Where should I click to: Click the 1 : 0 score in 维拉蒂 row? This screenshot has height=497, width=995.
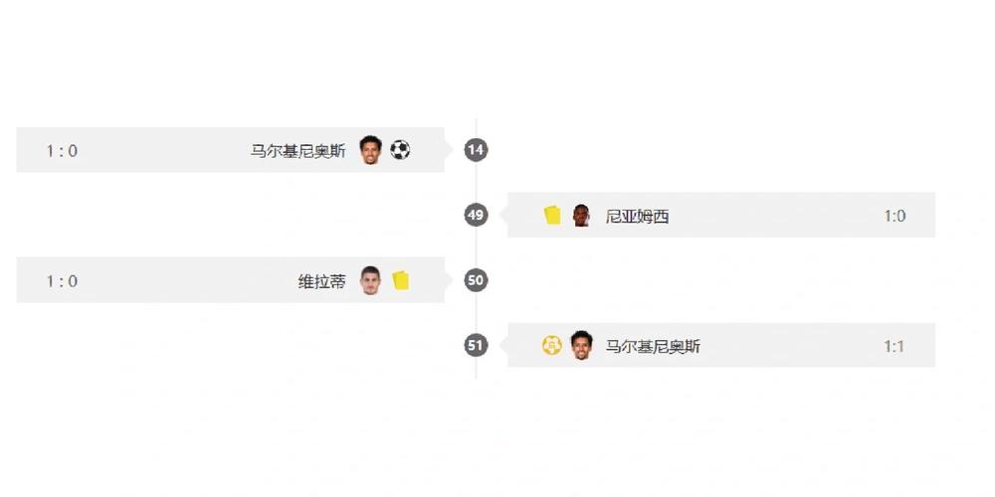click(x=62, y=281)
